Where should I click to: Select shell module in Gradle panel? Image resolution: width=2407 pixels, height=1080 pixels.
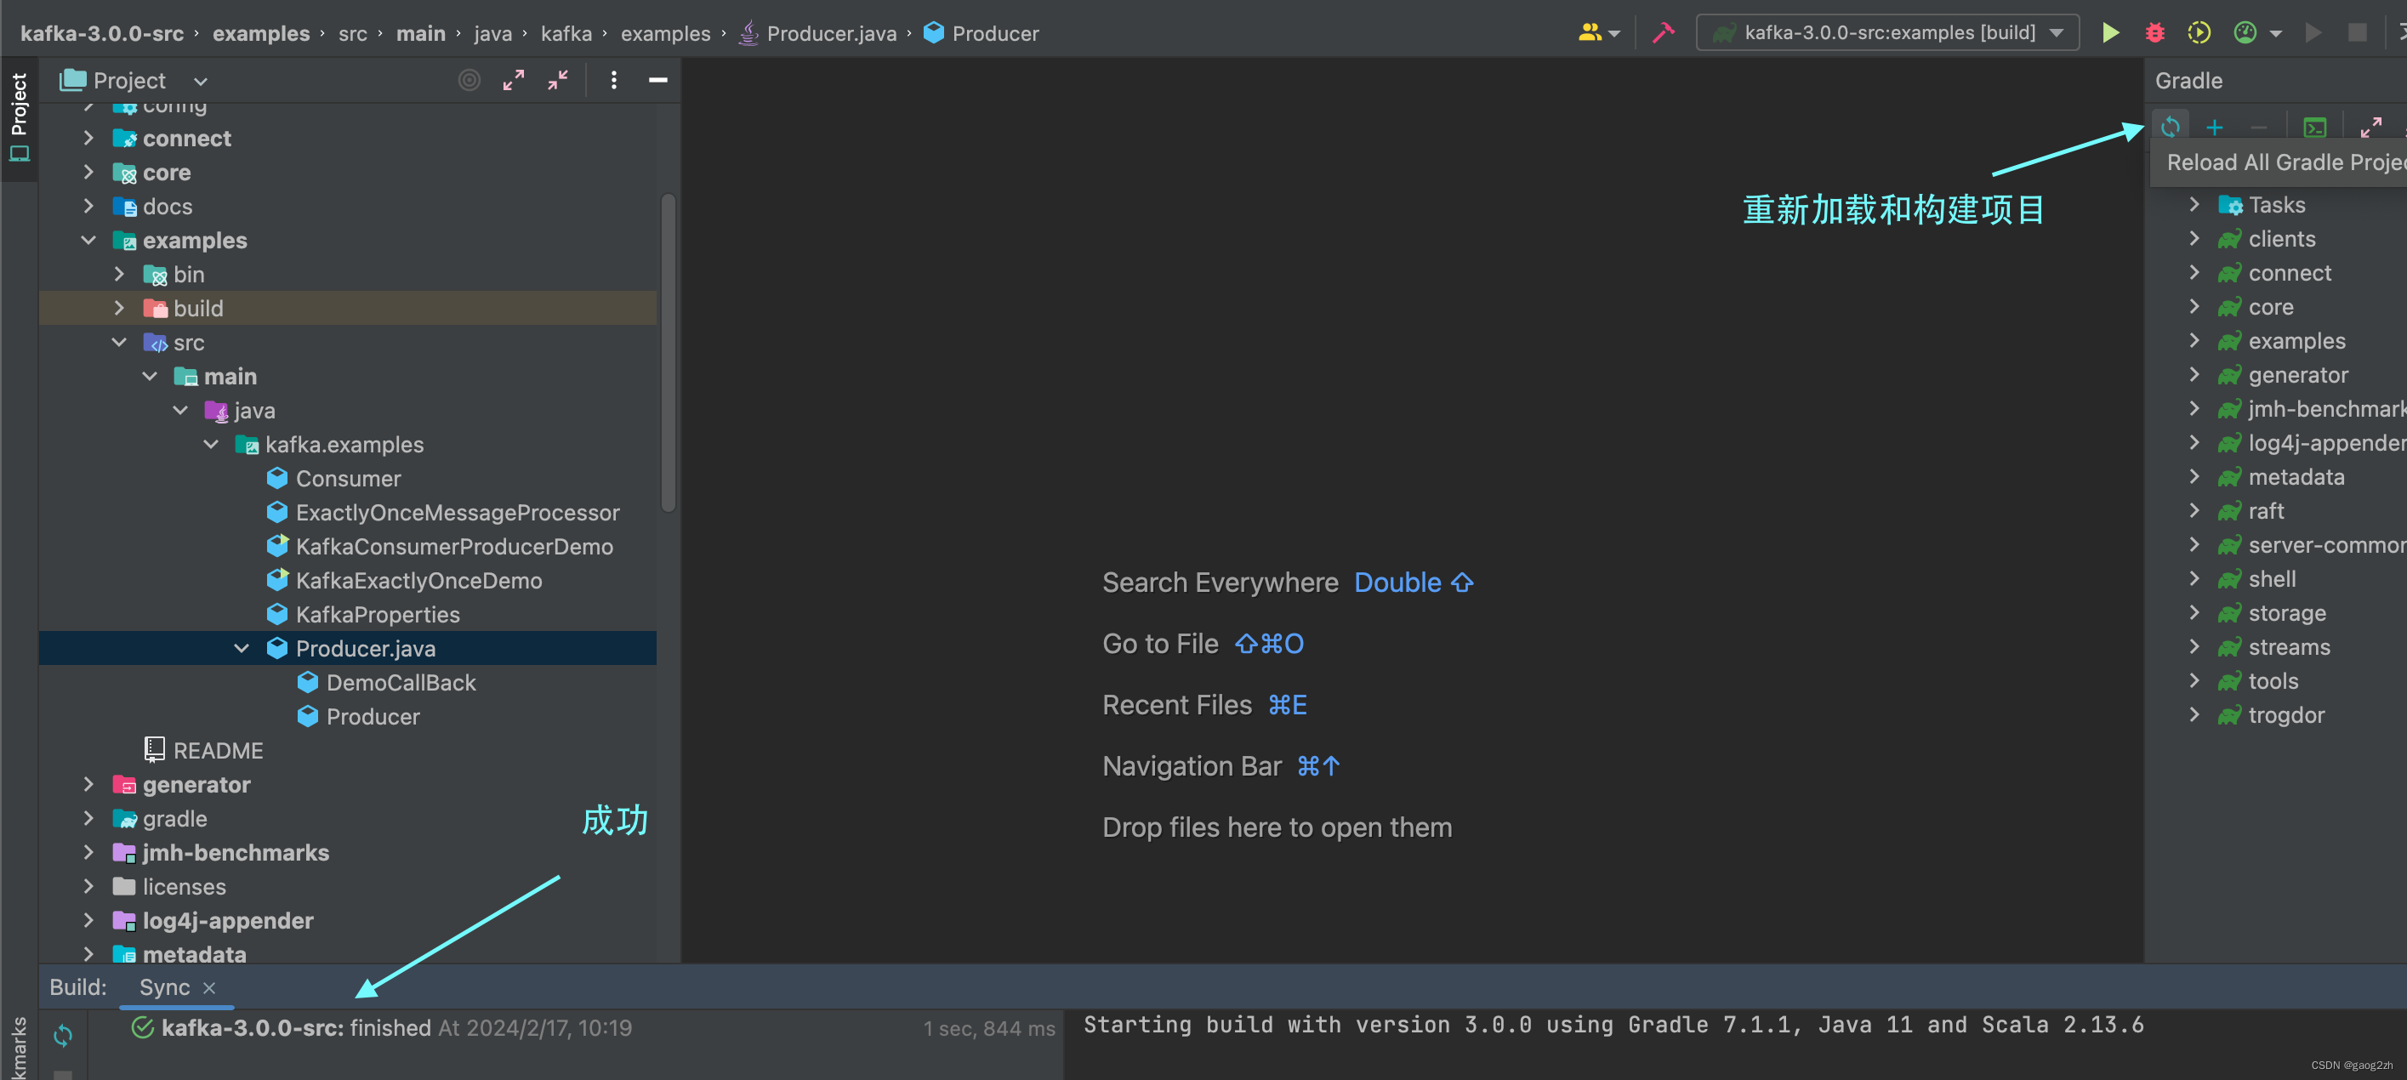[2272, 578]
